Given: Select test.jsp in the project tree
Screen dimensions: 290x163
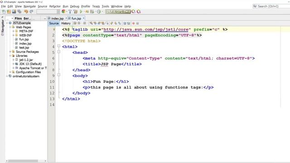Looking at the screenshot, I should pos(24,48).
